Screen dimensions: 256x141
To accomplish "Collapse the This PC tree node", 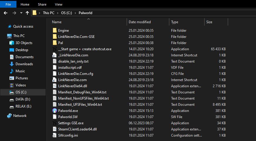I will point(4,36).
